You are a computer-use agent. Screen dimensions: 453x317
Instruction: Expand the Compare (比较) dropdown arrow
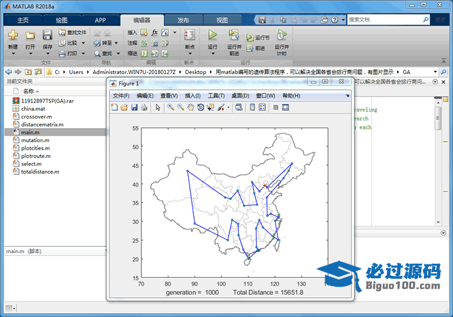coord(83,43)
